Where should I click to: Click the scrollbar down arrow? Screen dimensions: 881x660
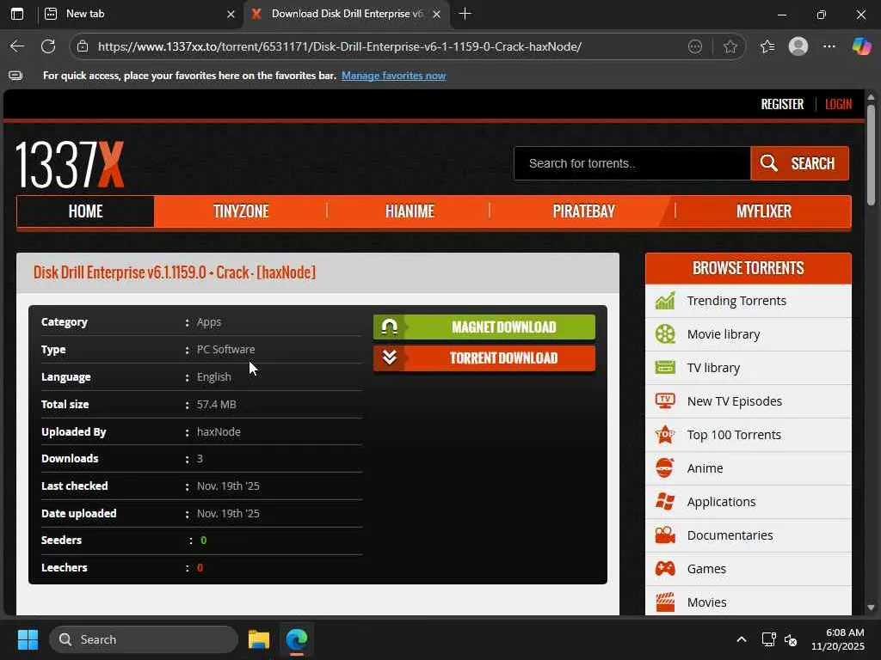tap(871, 608)
